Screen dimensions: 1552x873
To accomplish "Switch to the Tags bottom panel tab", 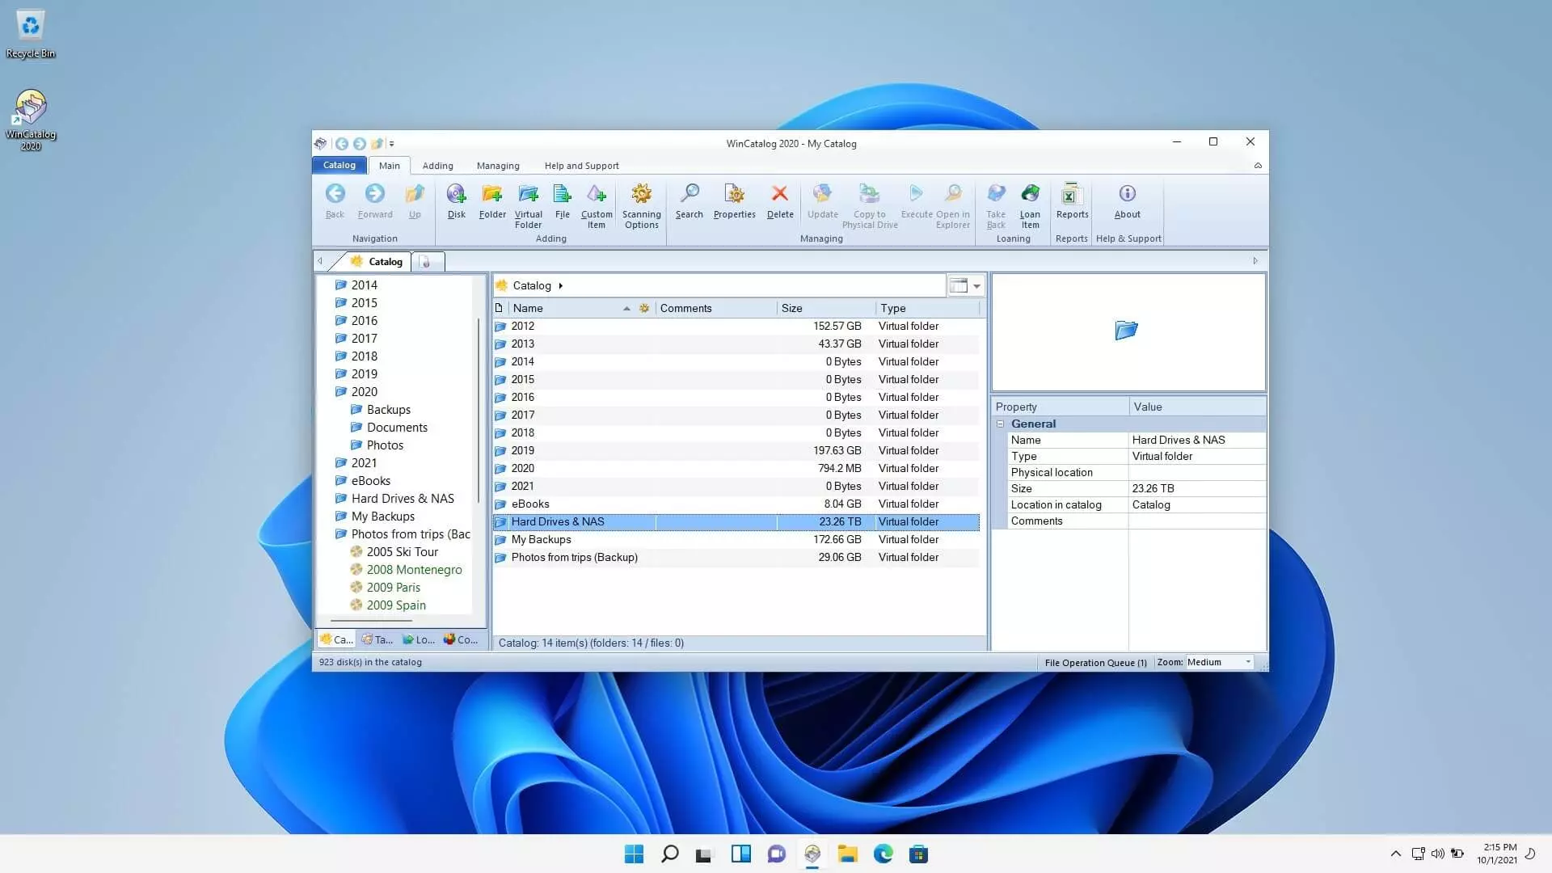I will (x=377, y=639).
